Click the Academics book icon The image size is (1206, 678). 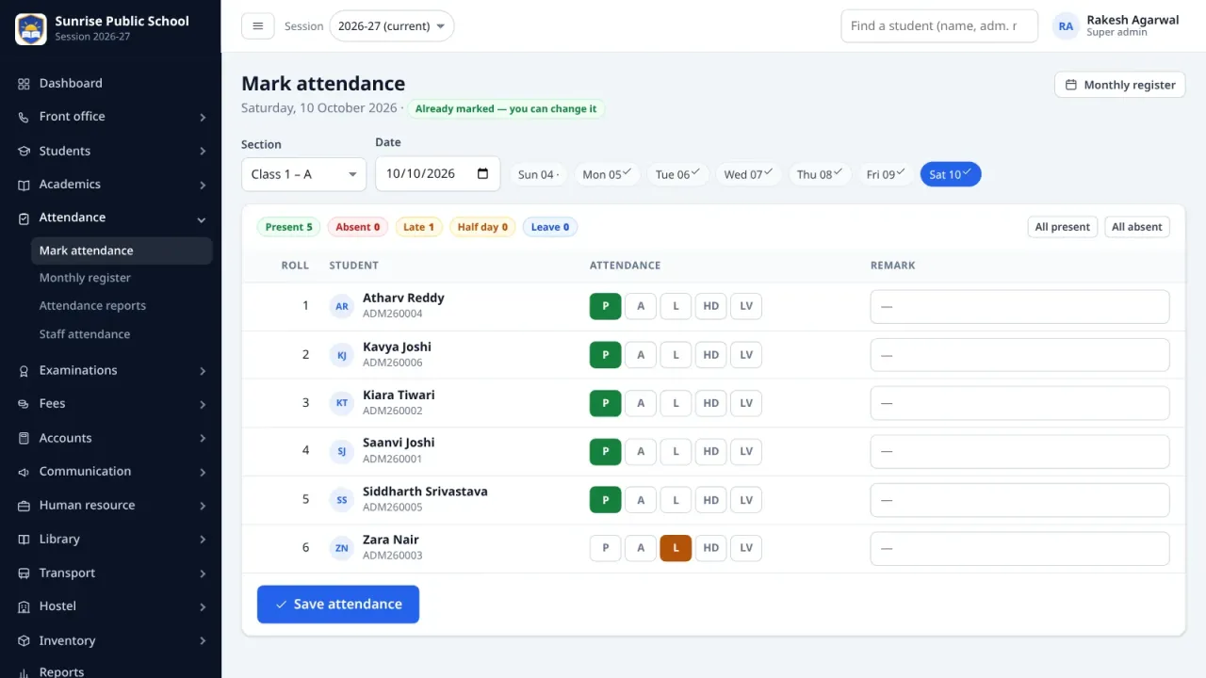pyautogui.click(x=24, y=185)
